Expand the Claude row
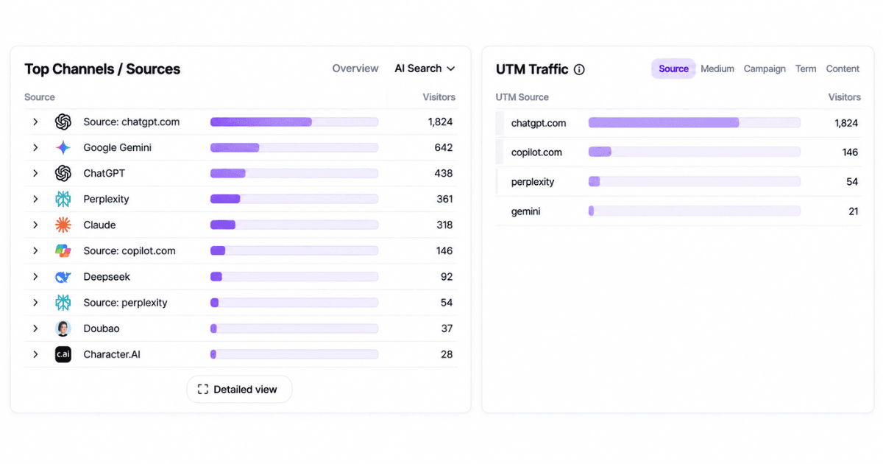Viewport: 883px width, 464px height. pos(35,225)
